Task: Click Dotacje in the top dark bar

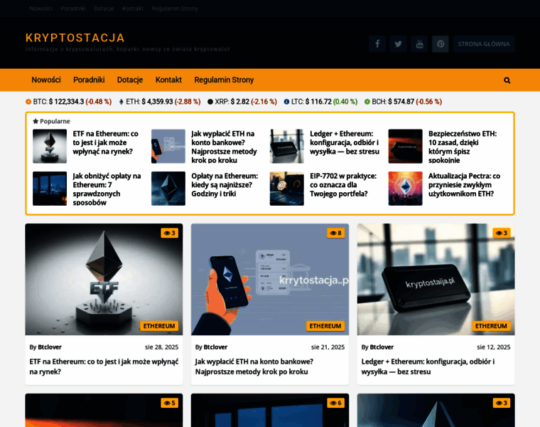Action: pos(104,9)
